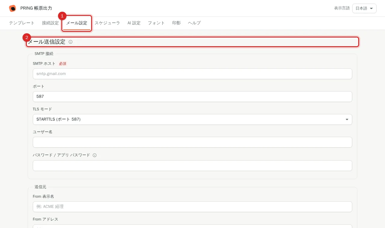Click the 表示言語 label text
This screenshot has height=228, width=385.
342,8
